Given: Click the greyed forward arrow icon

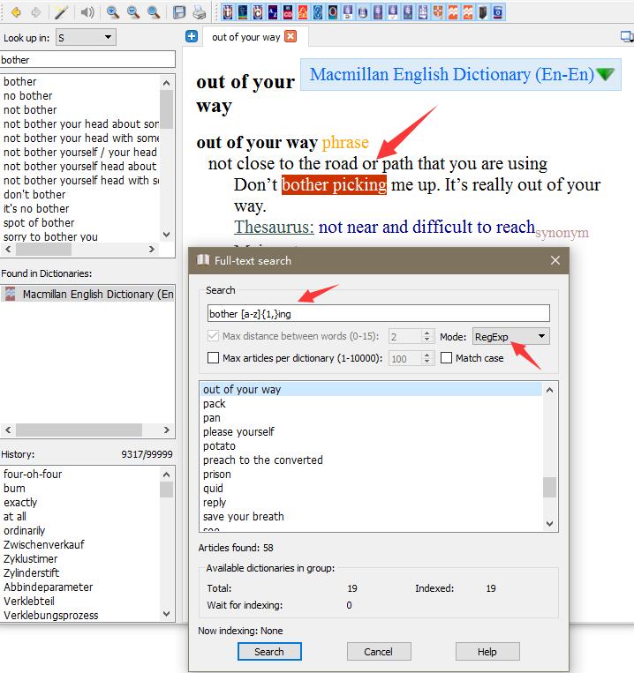Looking at the screenshot, I should click(35, 12).
